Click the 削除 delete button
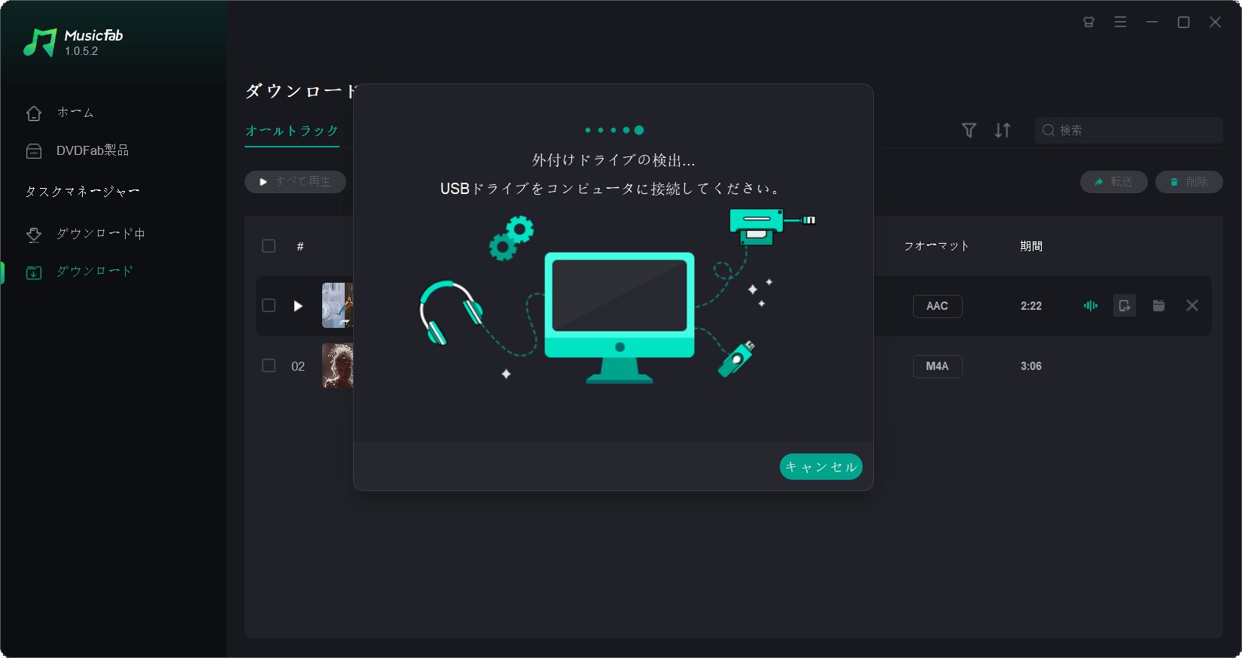Image resolution: width=1242 pixels, height=658 pixels. tap(1189, 182)
